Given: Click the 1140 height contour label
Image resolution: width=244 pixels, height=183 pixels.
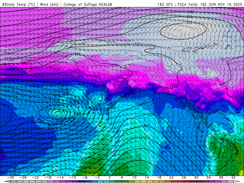Looking at the screenshot, I should 48,128.
